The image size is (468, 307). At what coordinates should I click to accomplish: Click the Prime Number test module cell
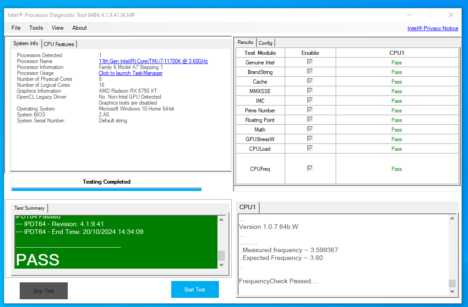tap(260, 111)
